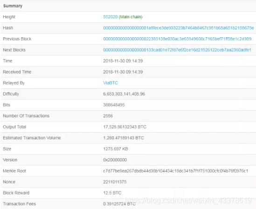Viewport: 256px width, 209px height.
Task: Select transaction count 2556
Action: coord(108,116)
